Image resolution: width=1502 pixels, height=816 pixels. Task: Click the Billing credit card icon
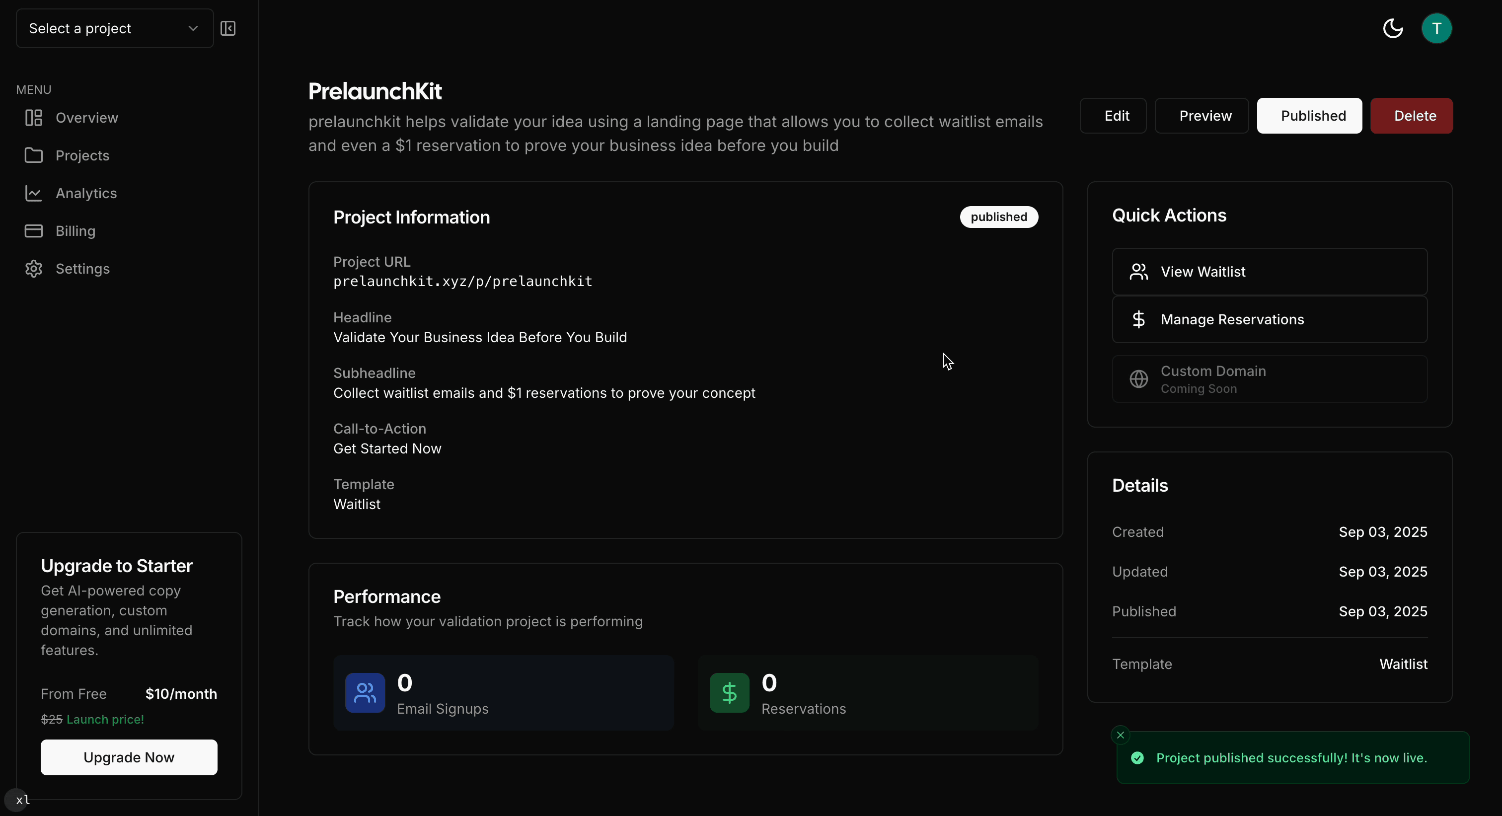[x=33, y=231]
